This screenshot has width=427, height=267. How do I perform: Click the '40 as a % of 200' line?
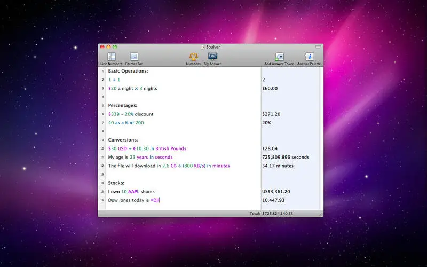pos(126,123)
